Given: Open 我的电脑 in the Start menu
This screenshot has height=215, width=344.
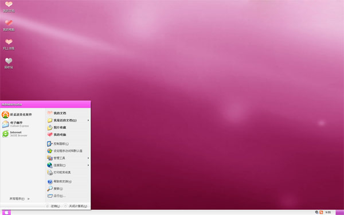Looking at the screenshot, I should (x=57, y=135).
